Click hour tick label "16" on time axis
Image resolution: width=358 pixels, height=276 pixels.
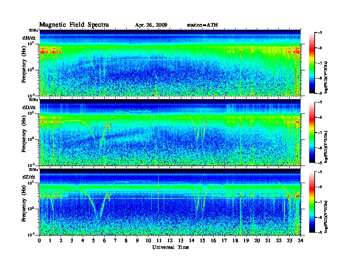tap(213, 241)
